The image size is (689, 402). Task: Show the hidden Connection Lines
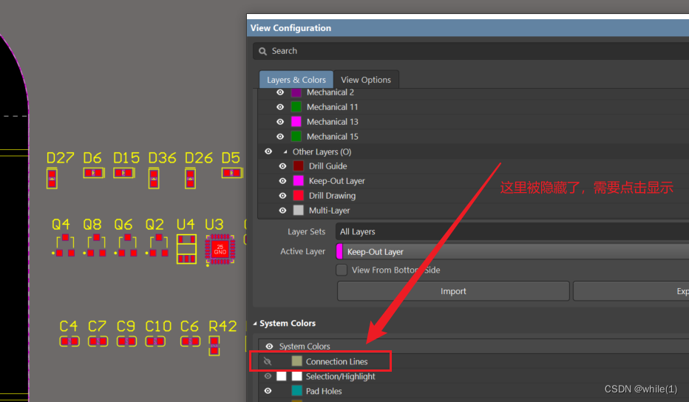(268, 361)
